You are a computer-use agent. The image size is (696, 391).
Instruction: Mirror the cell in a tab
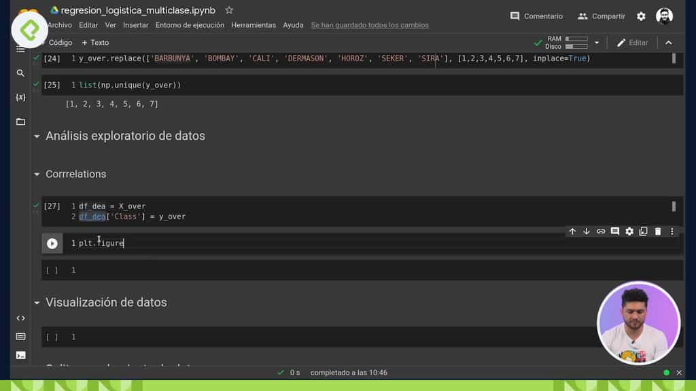tap(644, 231)
